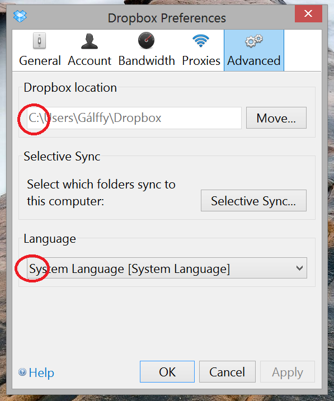Open the System Language dropdown list
The image size is (334, 401).
pos(167,268)
